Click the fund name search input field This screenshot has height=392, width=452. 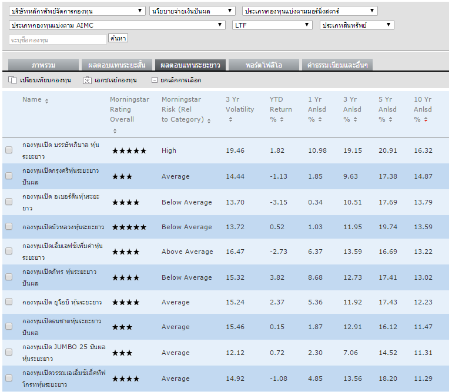tap(58, 40)
